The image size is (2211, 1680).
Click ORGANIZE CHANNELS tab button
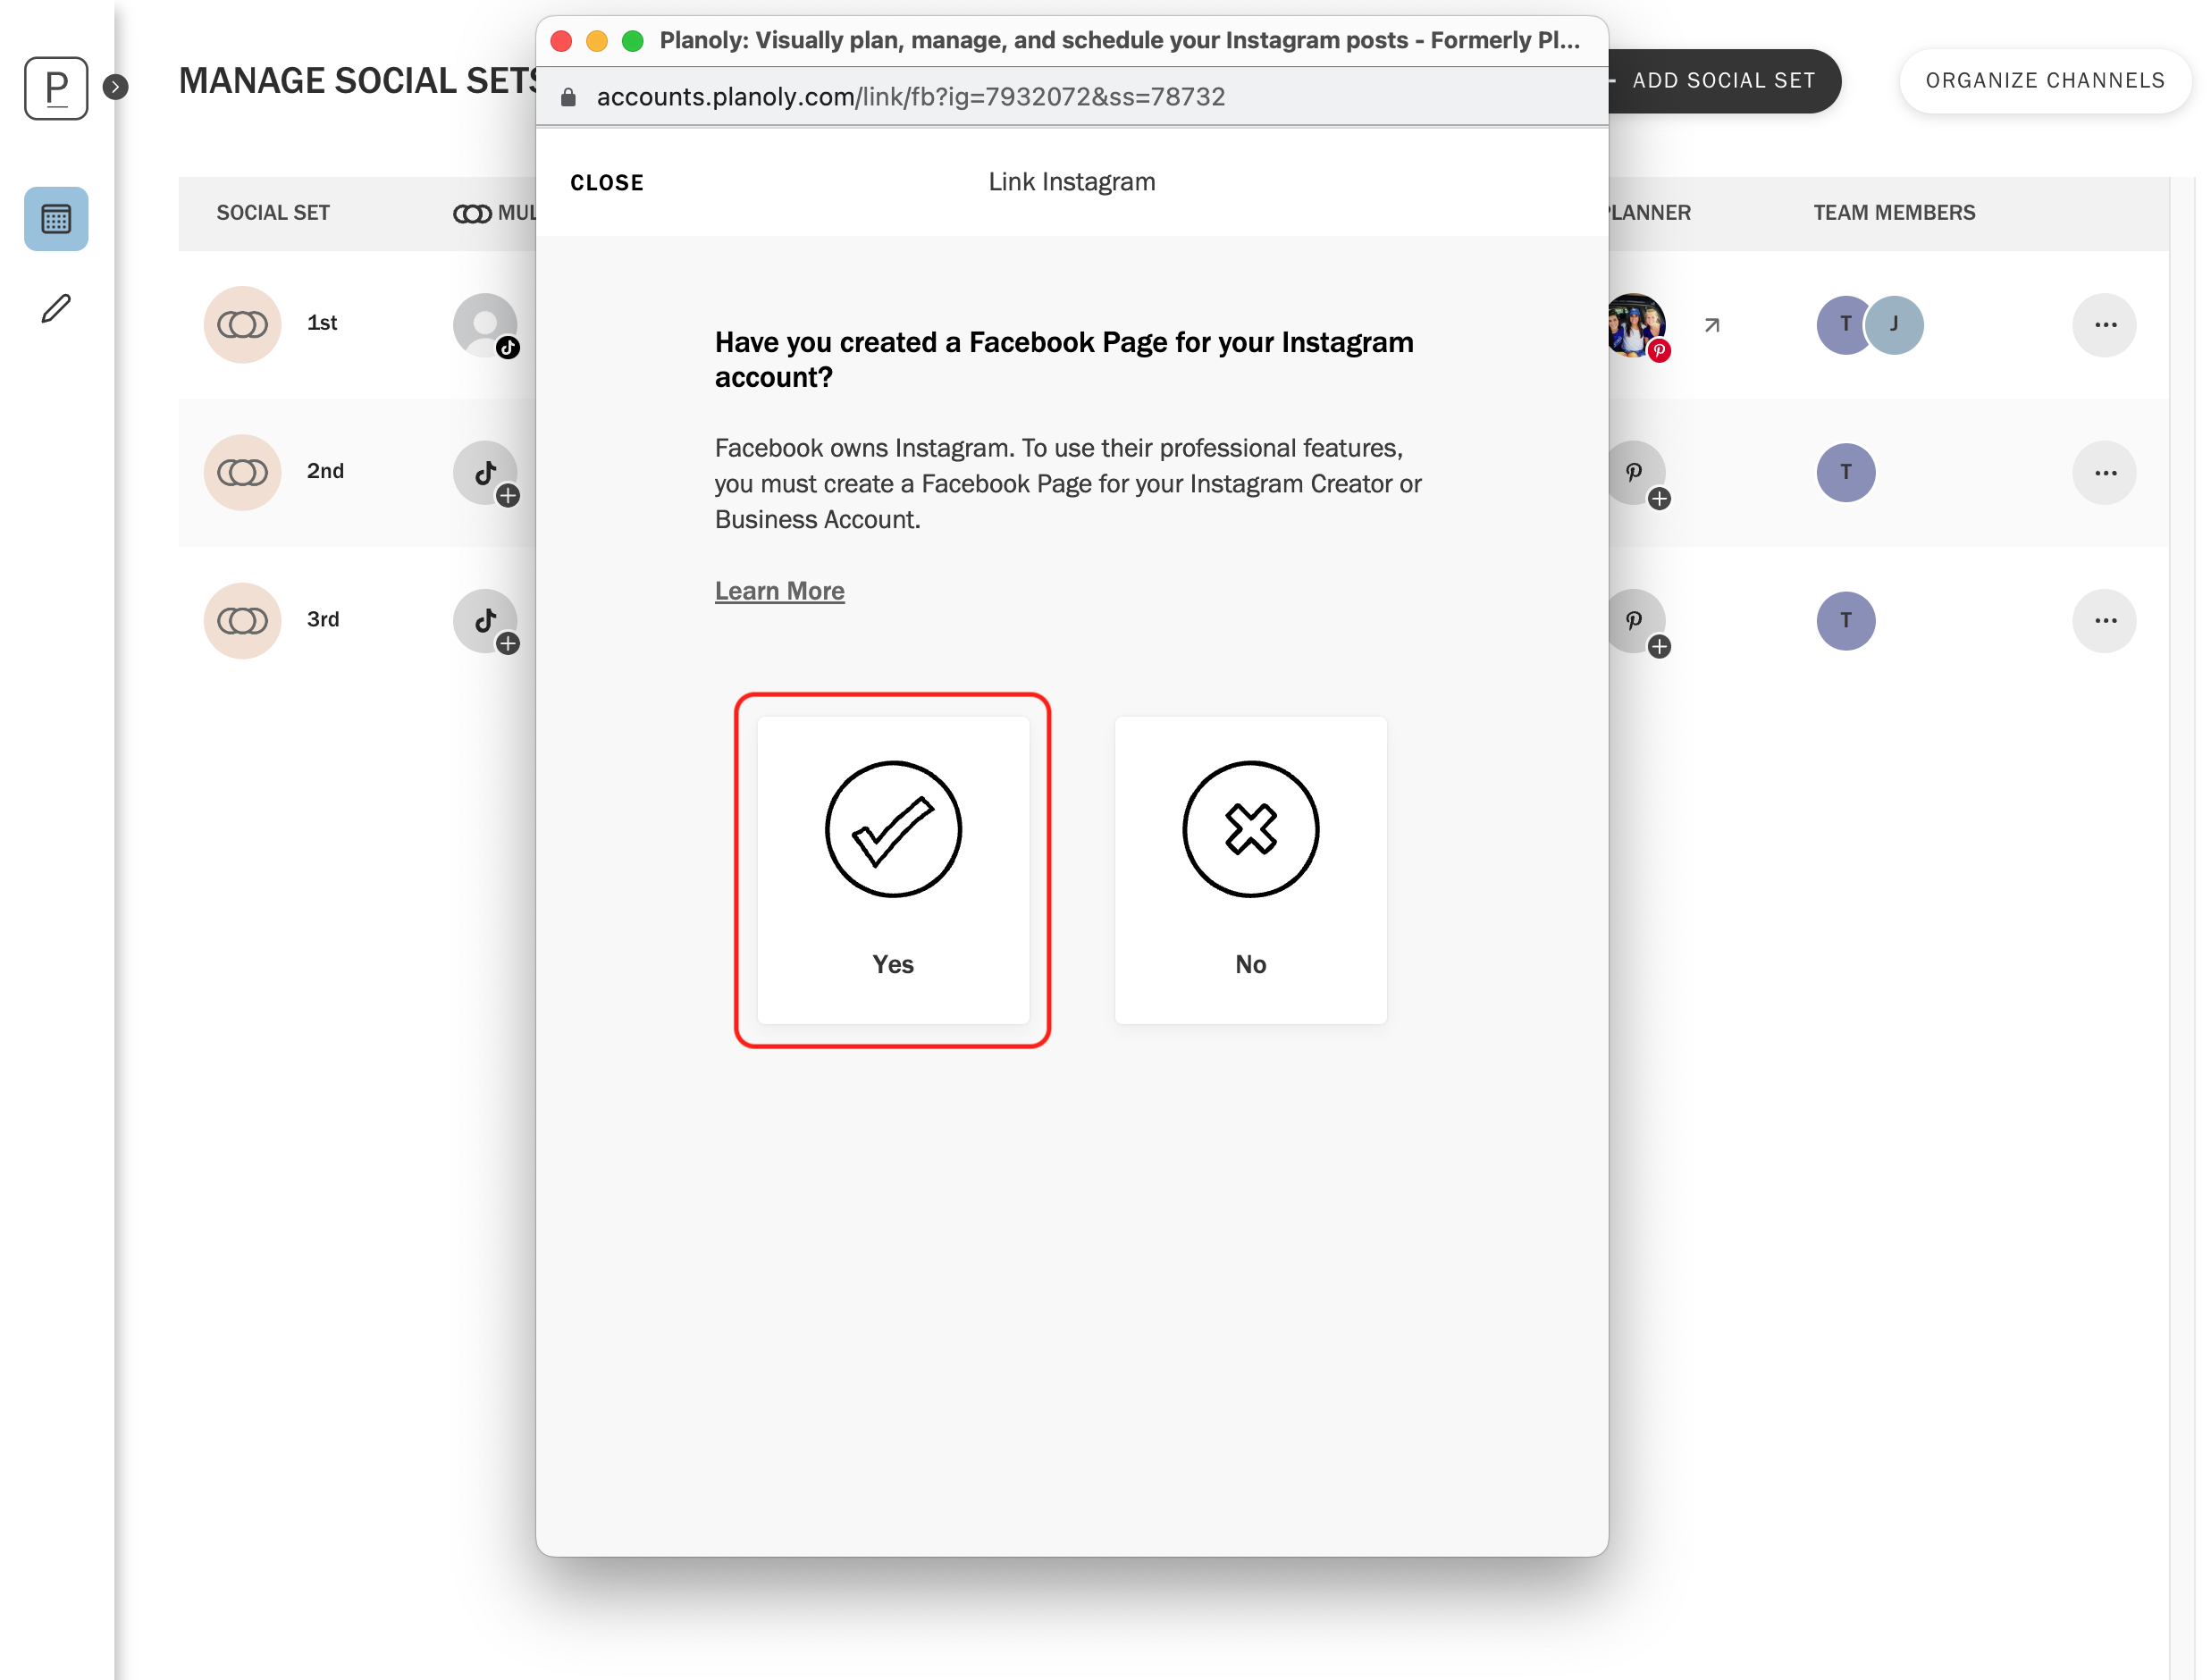point(2043,81)
